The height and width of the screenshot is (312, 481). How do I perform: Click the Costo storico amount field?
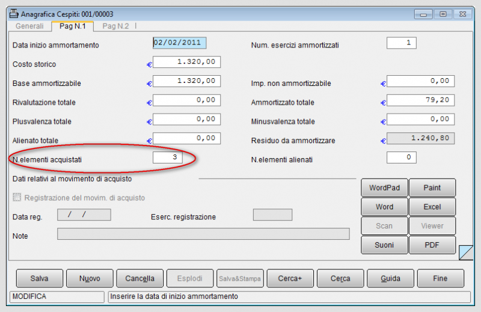[186, 62]
